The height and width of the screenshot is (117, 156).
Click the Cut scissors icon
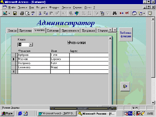click(40, 13)
